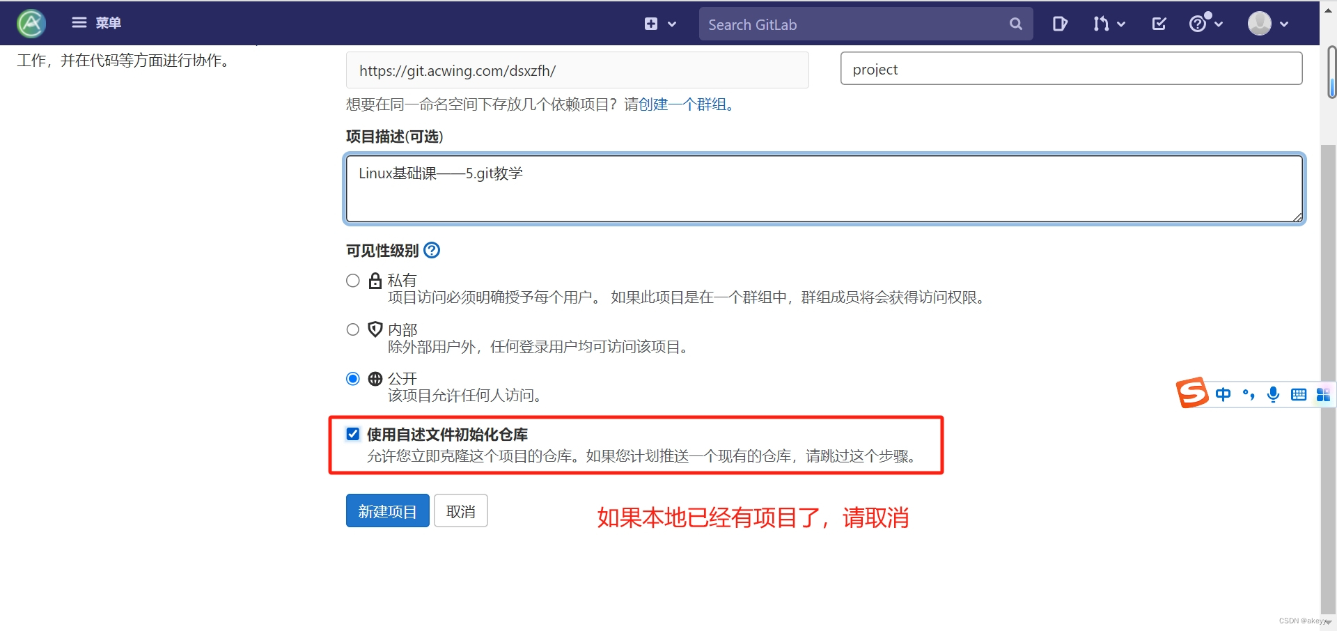
Task: Uncheck 使用自述文件初始化仓库
Action: pos(353,433)
